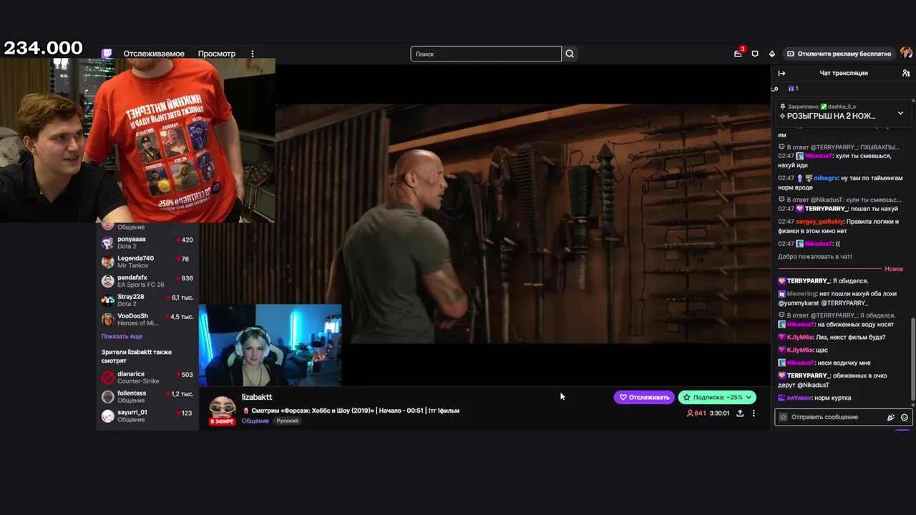Click the chat scrollbar

(912, 360)
